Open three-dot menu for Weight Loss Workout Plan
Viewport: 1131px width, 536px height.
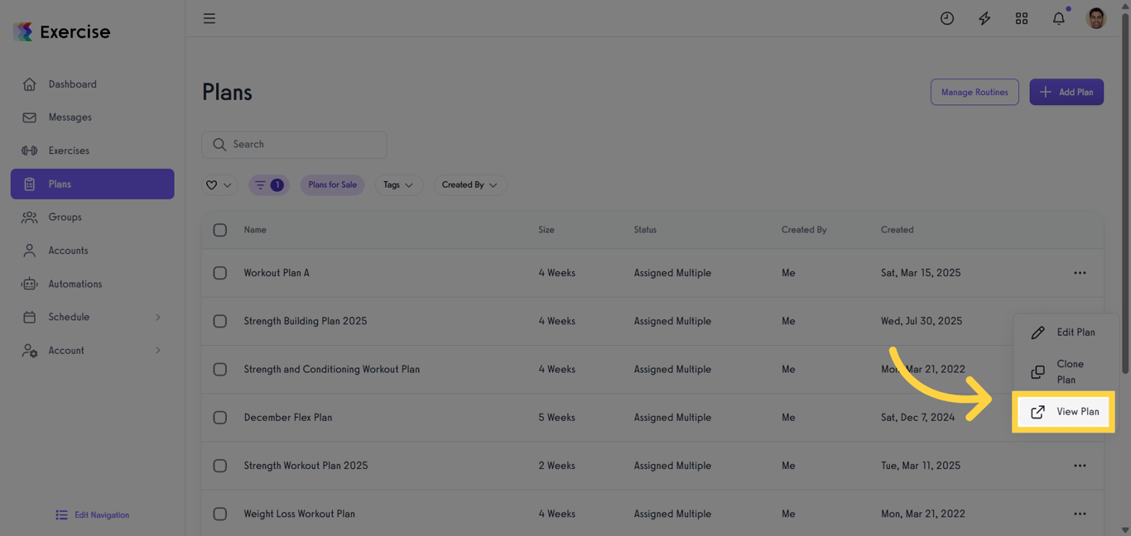1080,514
